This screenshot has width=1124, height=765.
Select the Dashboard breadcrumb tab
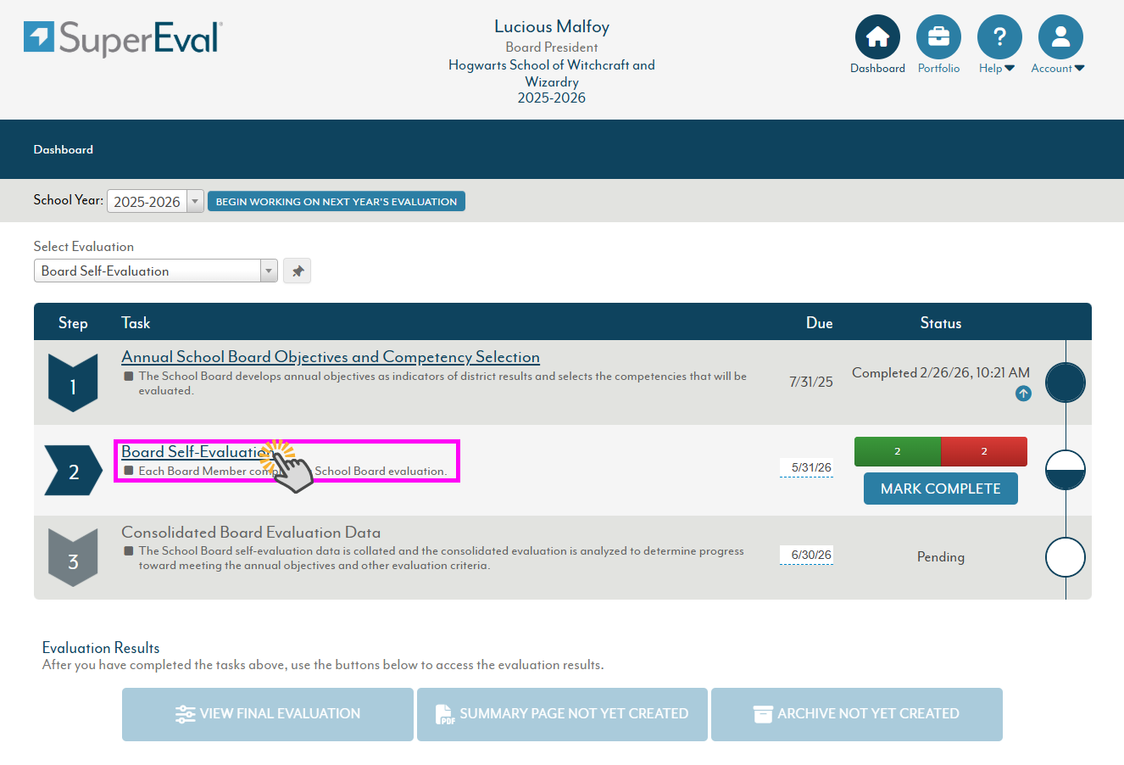pyautogui.click(x=64, y=150)
